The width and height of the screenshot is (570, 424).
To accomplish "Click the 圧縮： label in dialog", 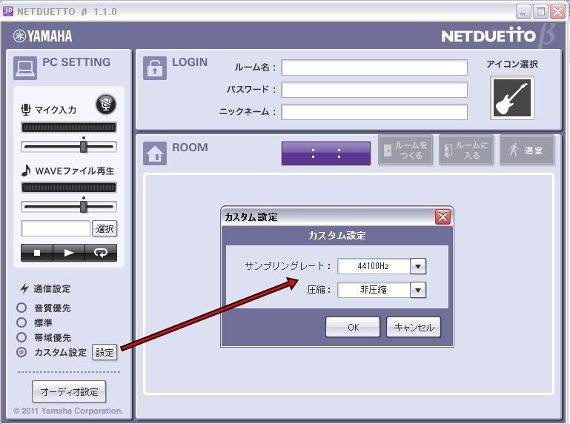I will 319,289.
